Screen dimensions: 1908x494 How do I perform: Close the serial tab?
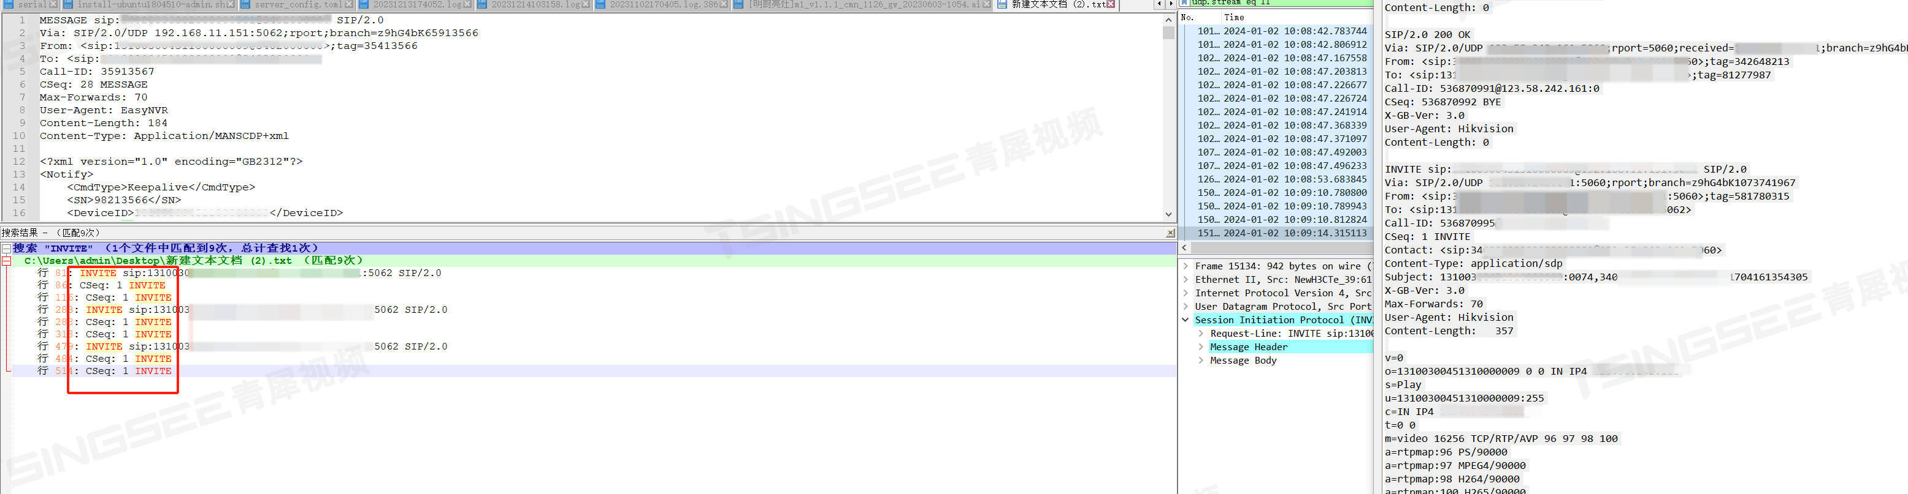(53, 4)
